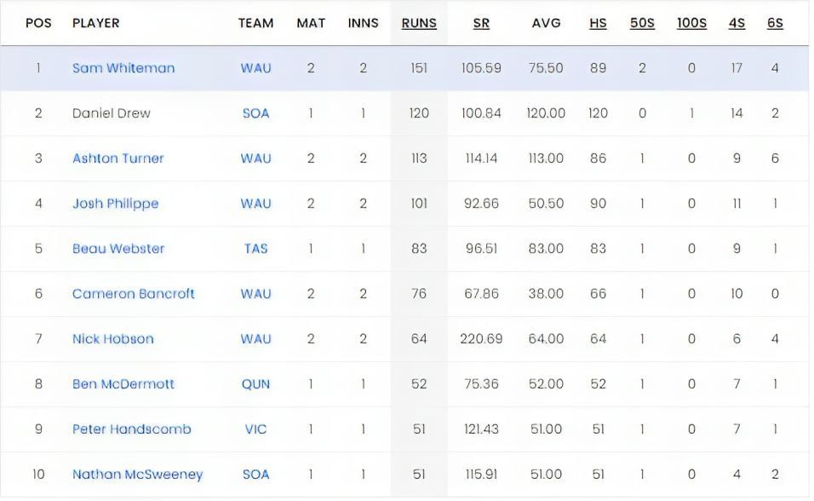Click SOA team link beside Daniel Drew
This screenshot has width=814, height=501.
tap(255, 113)
